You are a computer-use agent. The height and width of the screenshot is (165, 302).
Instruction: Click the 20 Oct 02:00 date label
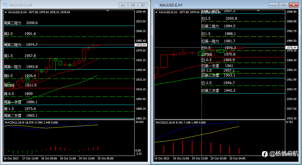[218, 159]
